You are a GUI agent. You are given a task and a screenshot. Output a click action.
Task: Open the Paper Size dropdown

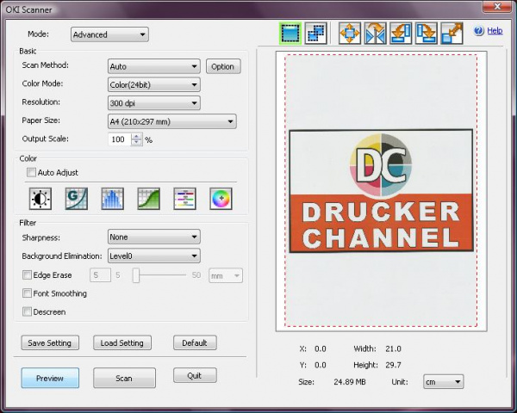pos(172,122)
